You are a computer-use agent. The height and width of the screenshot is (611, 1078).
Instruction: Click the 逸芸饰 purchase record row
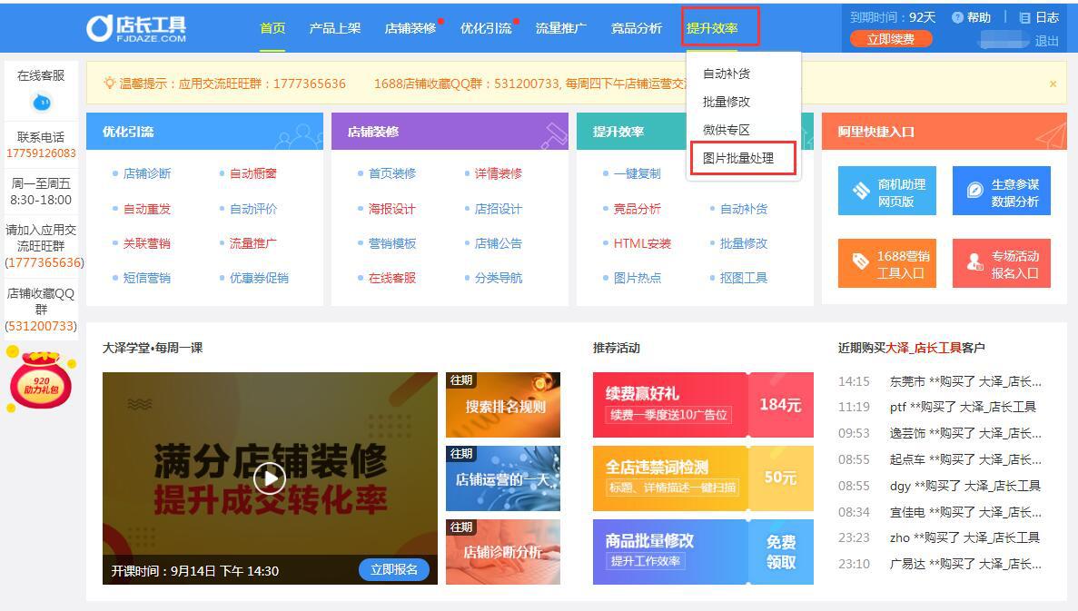[x=940, y=433]
